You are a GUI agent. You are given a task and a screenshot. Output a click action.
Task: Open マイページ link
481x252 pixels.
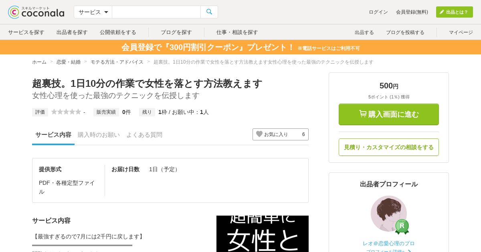(x=461, y=32)
